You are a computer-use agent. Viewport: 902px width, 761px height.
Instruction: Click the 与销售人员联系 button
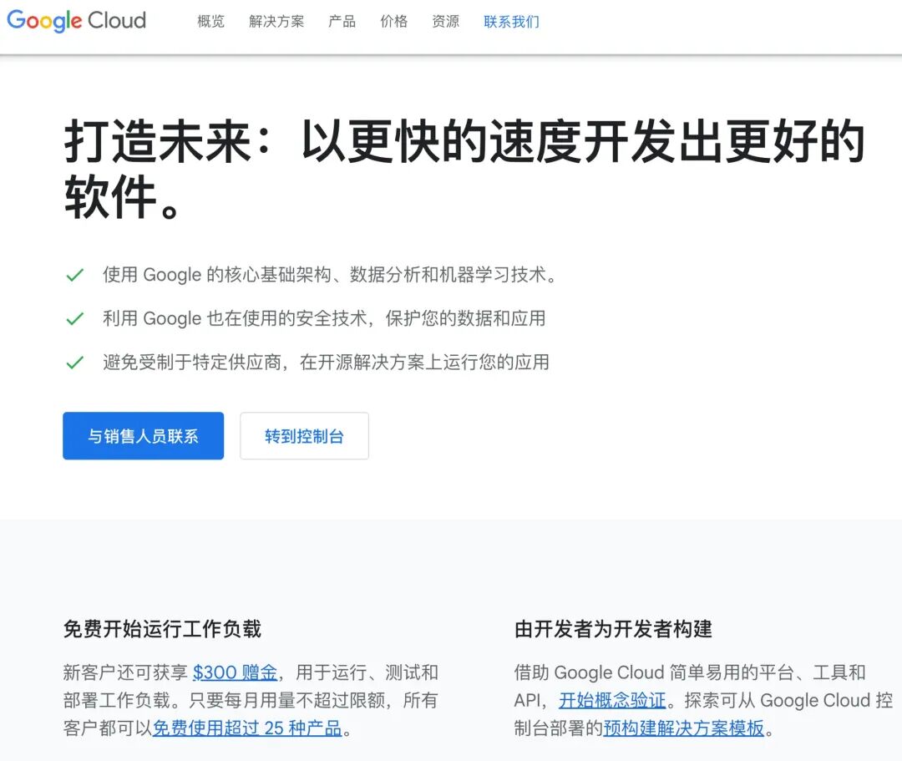click(144, 436)
